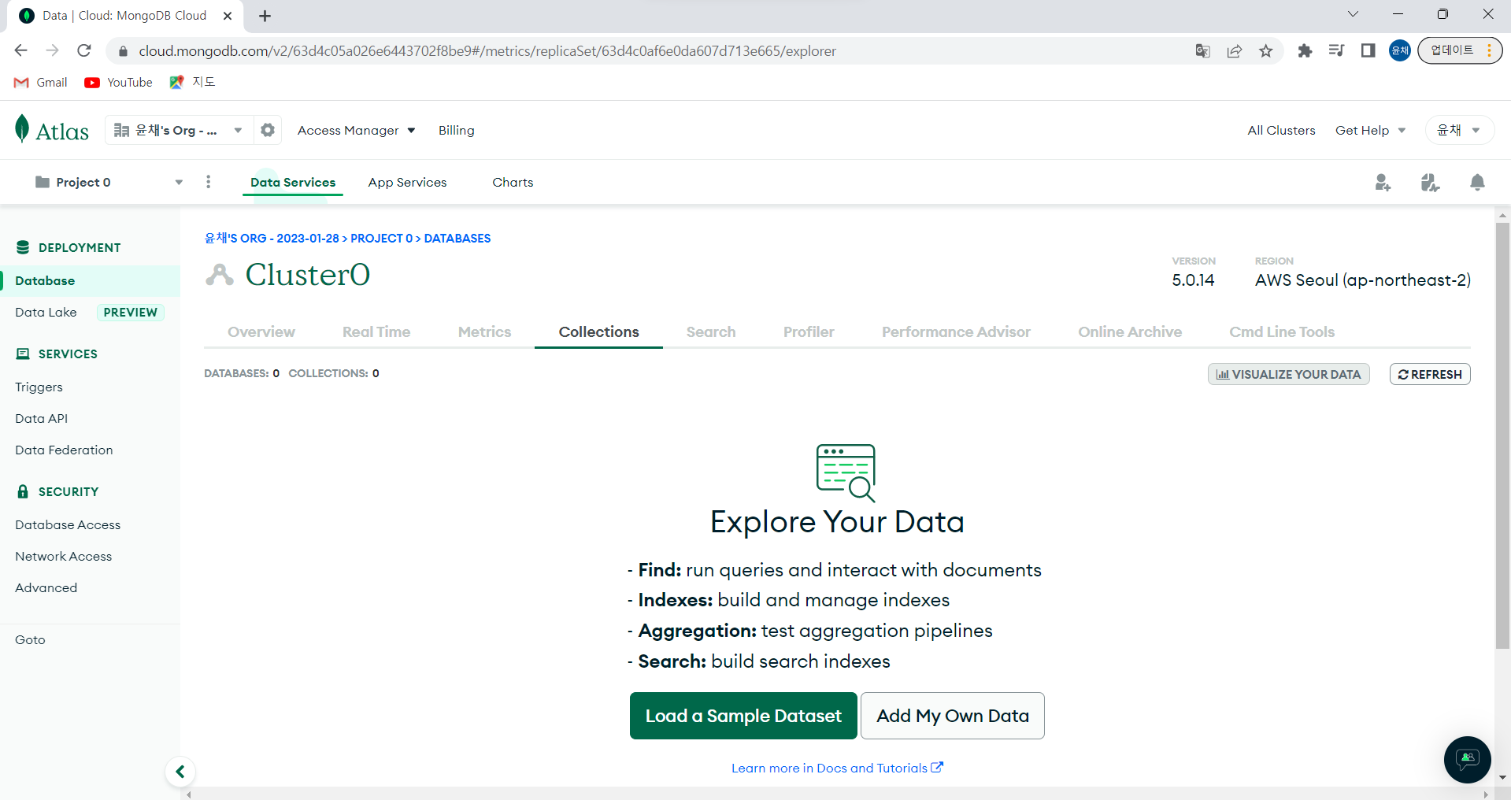
Task: Select Database in the sidebar
Action: click(x=90, y=281)
